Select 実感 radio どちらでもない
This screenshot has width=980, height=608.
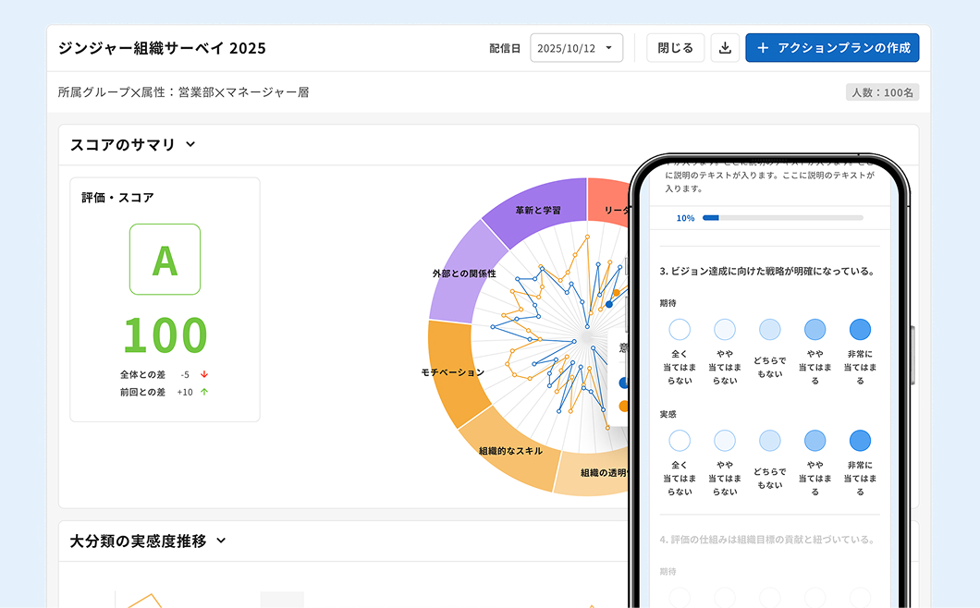pos(769,441)
